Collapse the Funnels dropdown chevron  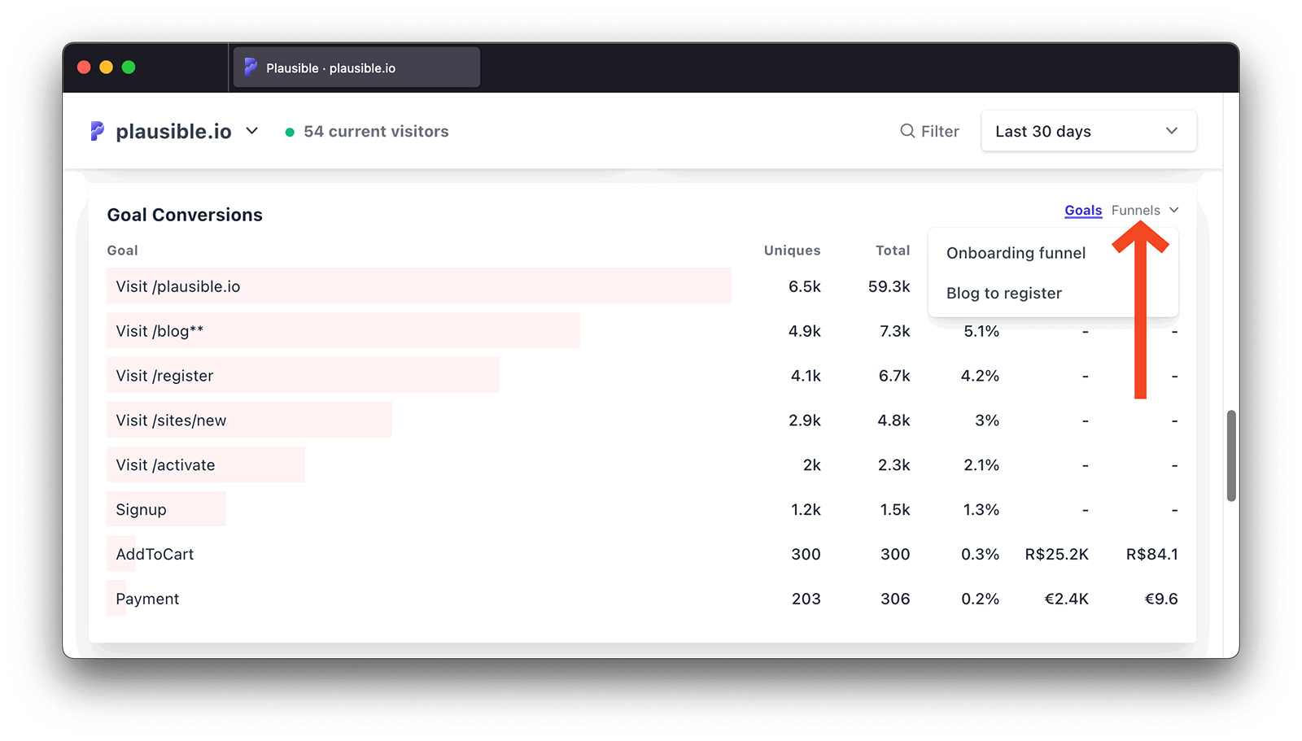[1173, 211]
